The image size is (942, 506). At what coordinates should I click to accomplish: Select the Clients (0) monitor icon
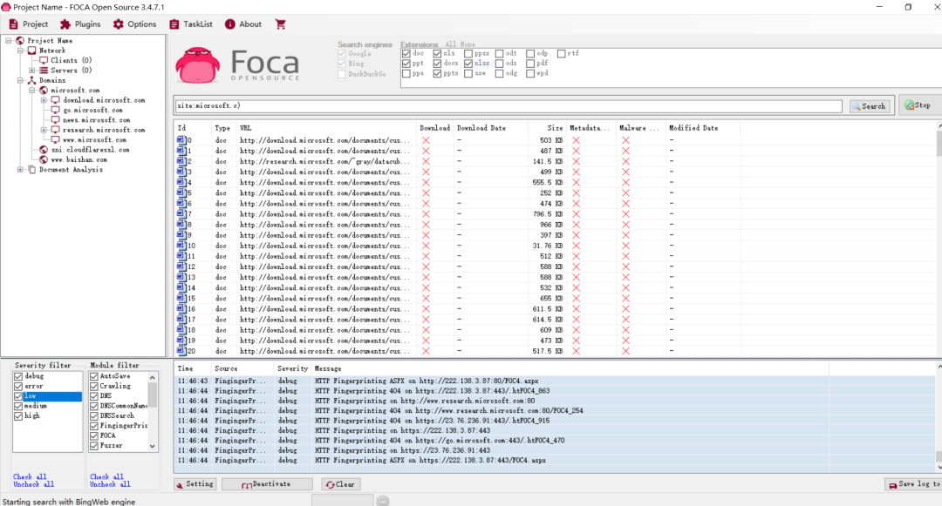point(44,61)
